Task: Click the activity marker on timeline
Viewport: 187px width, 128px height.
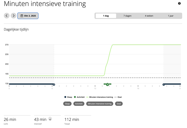Action: click(108, 84)
